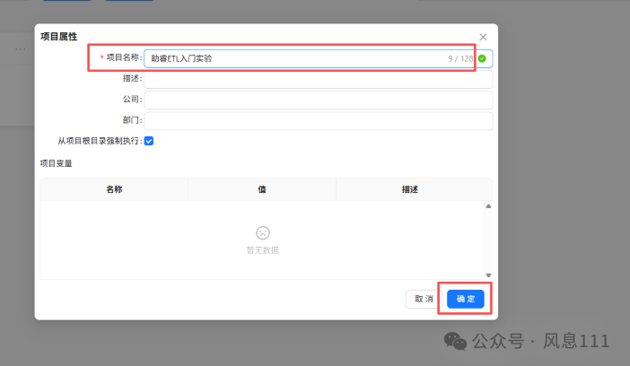This screenshot has height=366, width=630.
Task: Click the 9 / 128 character counter
Action: [x=460, y=58]
